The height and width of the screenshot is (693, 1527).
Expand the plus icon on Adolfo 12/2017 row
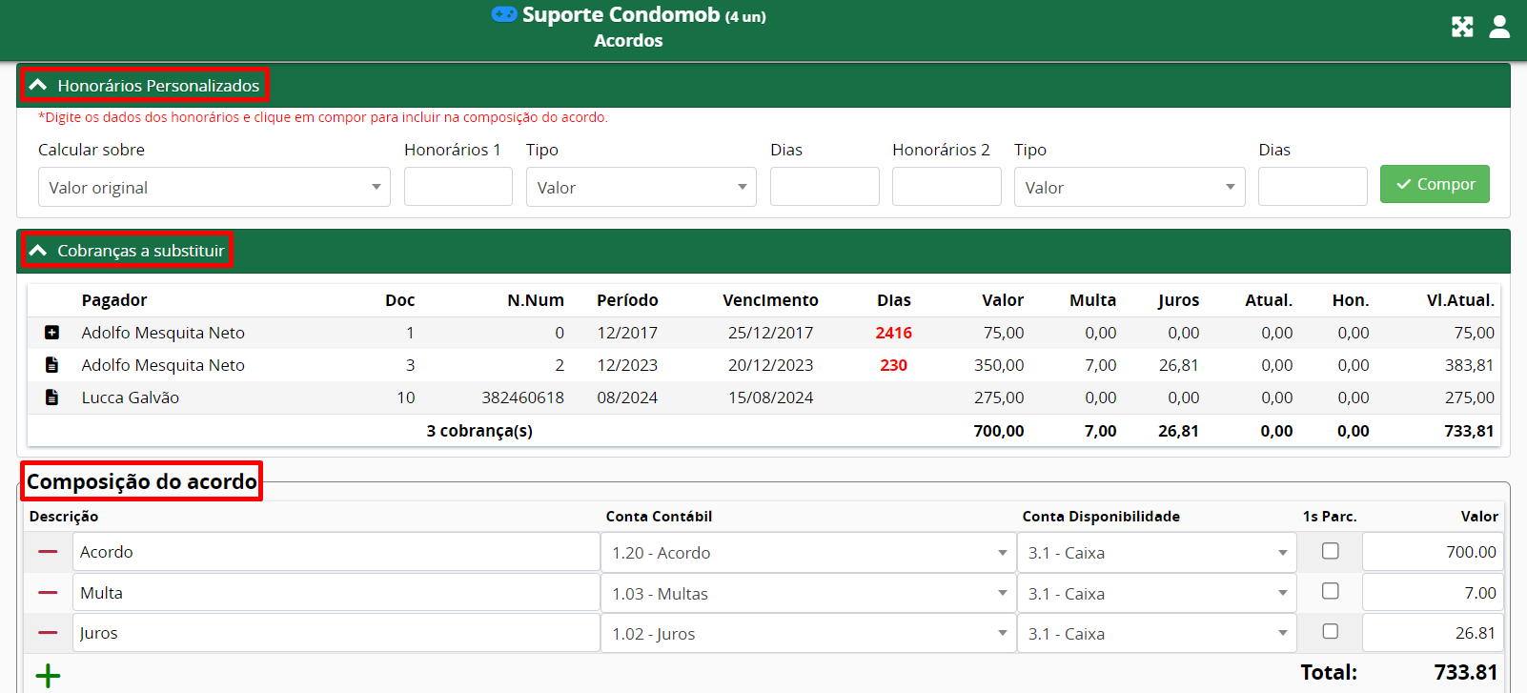point(51,333)
